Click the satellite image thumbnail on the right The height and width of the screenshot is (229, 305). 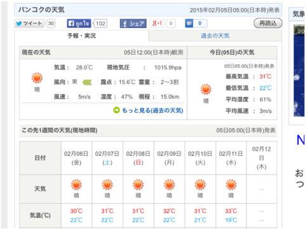click(299, 71)
